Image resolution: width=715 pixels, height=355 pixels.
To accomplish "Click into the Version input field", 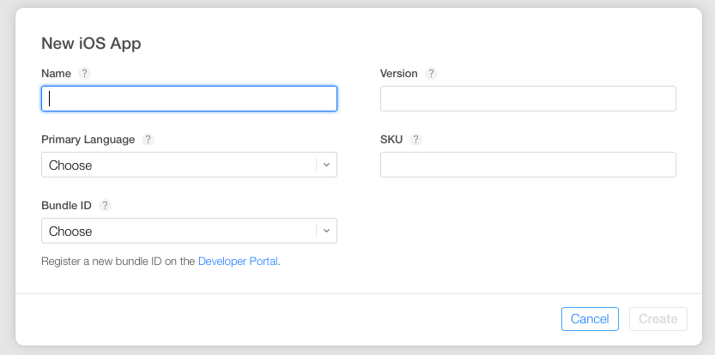I will (x=528, y=99).
